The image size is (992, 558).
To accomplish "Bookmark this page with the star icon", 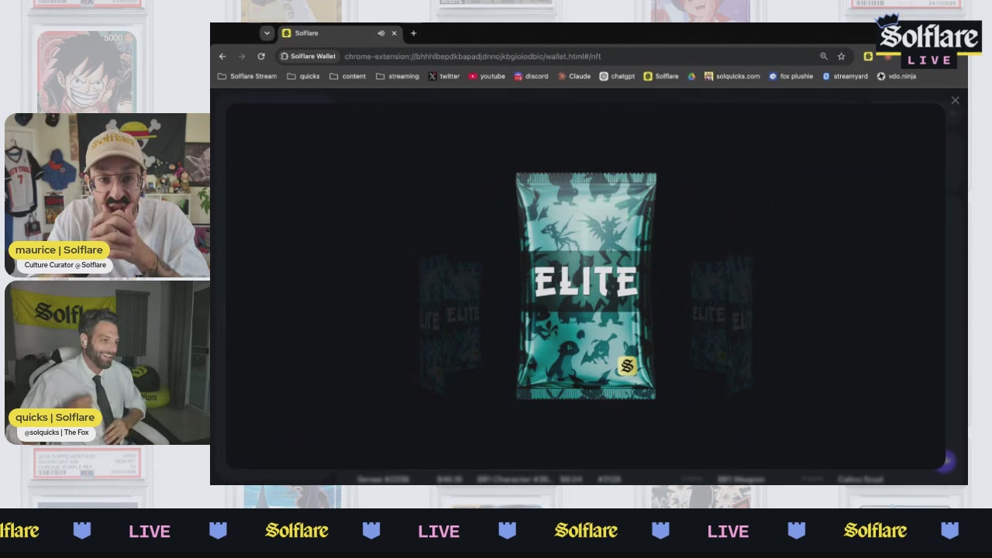I will 841,57.
